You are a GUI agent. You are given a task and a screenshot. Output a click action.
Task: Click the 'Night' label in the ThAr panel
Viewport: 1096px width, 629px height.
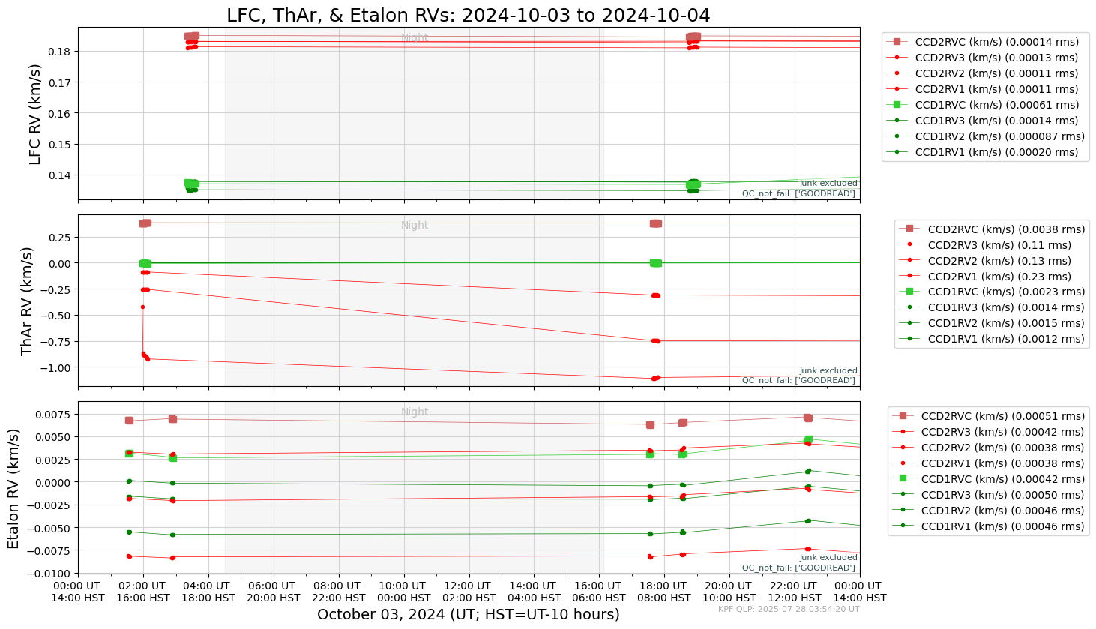pos(415,225)
